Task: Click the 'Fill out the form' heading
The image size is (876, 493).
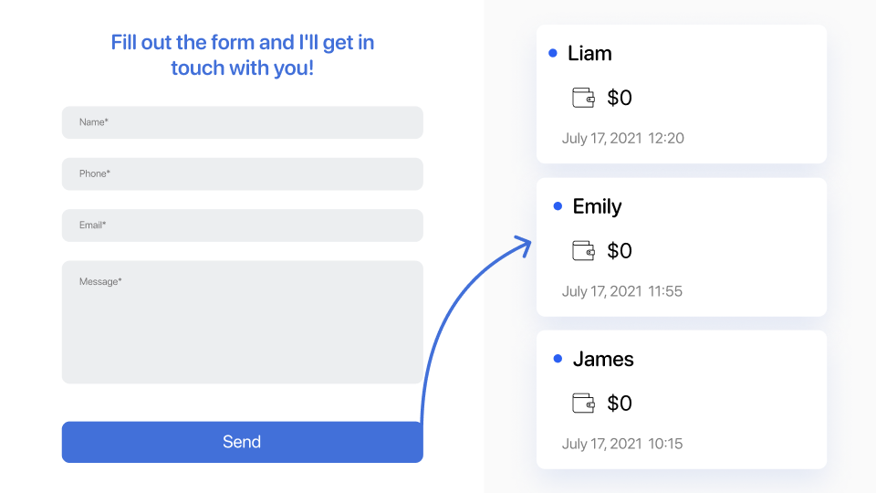Action: [x=242, y=55]
